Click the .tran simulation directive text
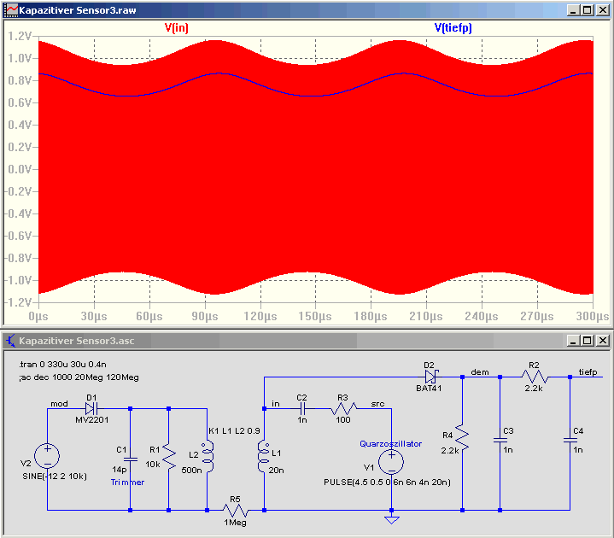This screenshot has height=538, width=614. tap(62, 364)
